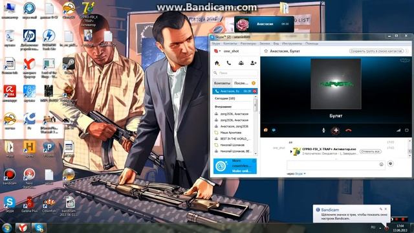
Task: Click the round send button beside message box
Action: pos(391,164)
